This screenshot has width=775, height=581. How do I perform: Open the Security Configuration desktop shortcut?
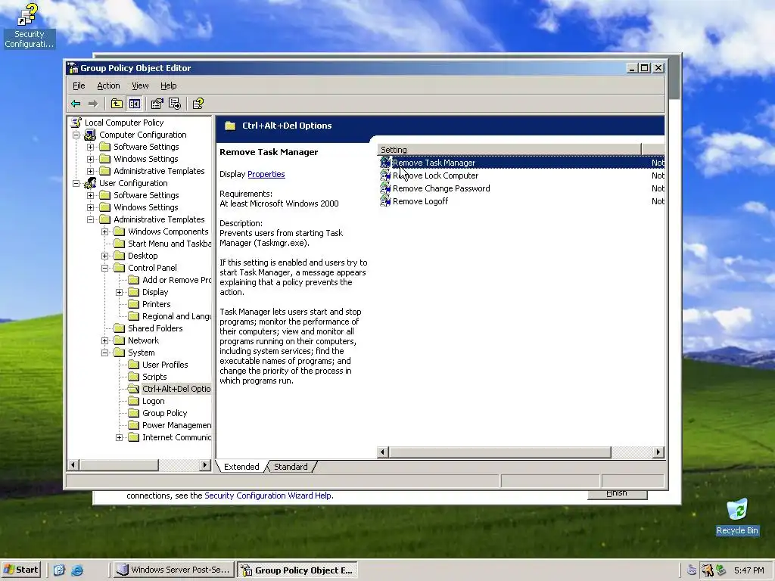click(29, 26)
